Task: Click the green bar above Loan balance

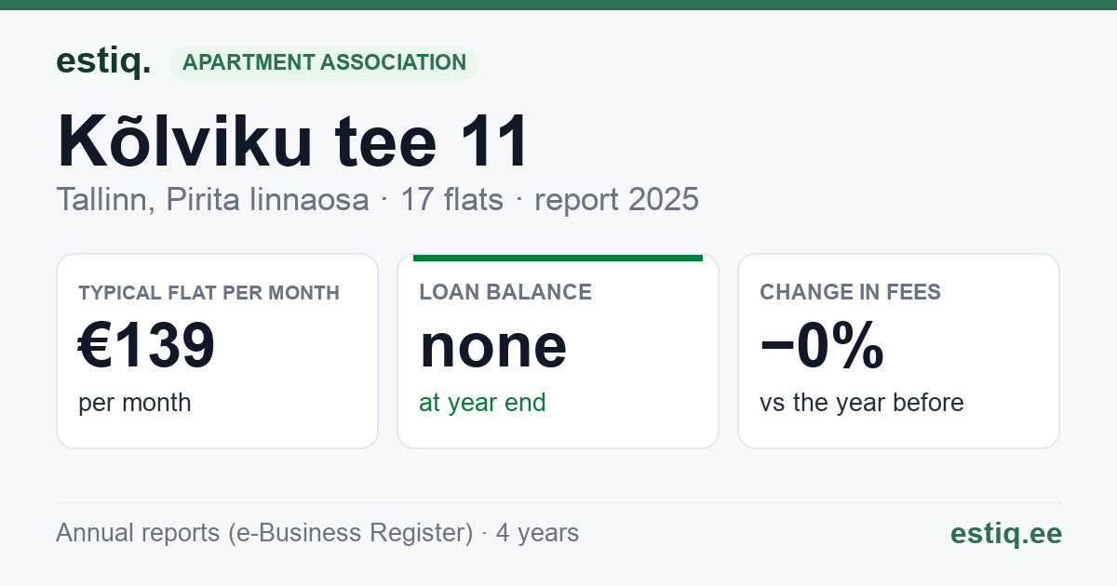Action: click(x=558, y=258)
